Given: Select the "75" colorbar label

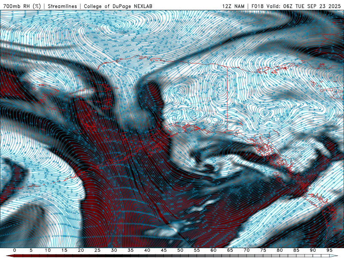Looking at the screenshot, I should tap(263, 250).
